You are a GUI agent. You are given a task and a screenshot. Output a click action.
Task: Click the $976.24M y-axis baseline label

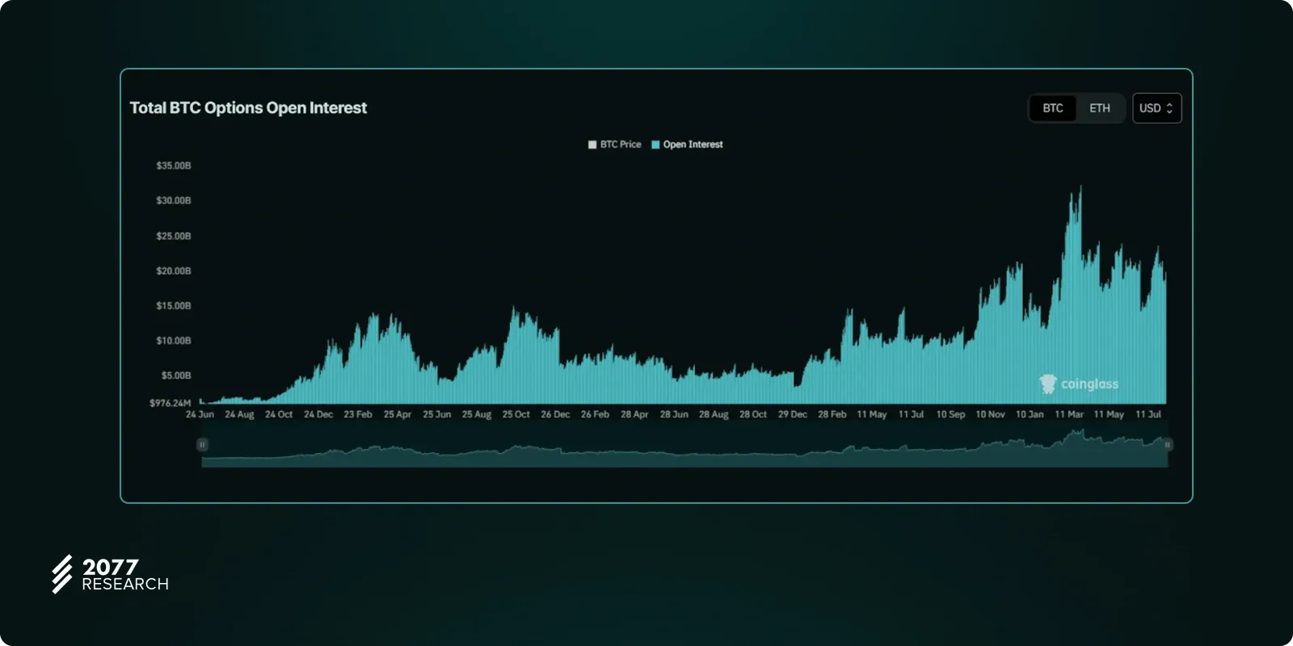tap(171, 403)
